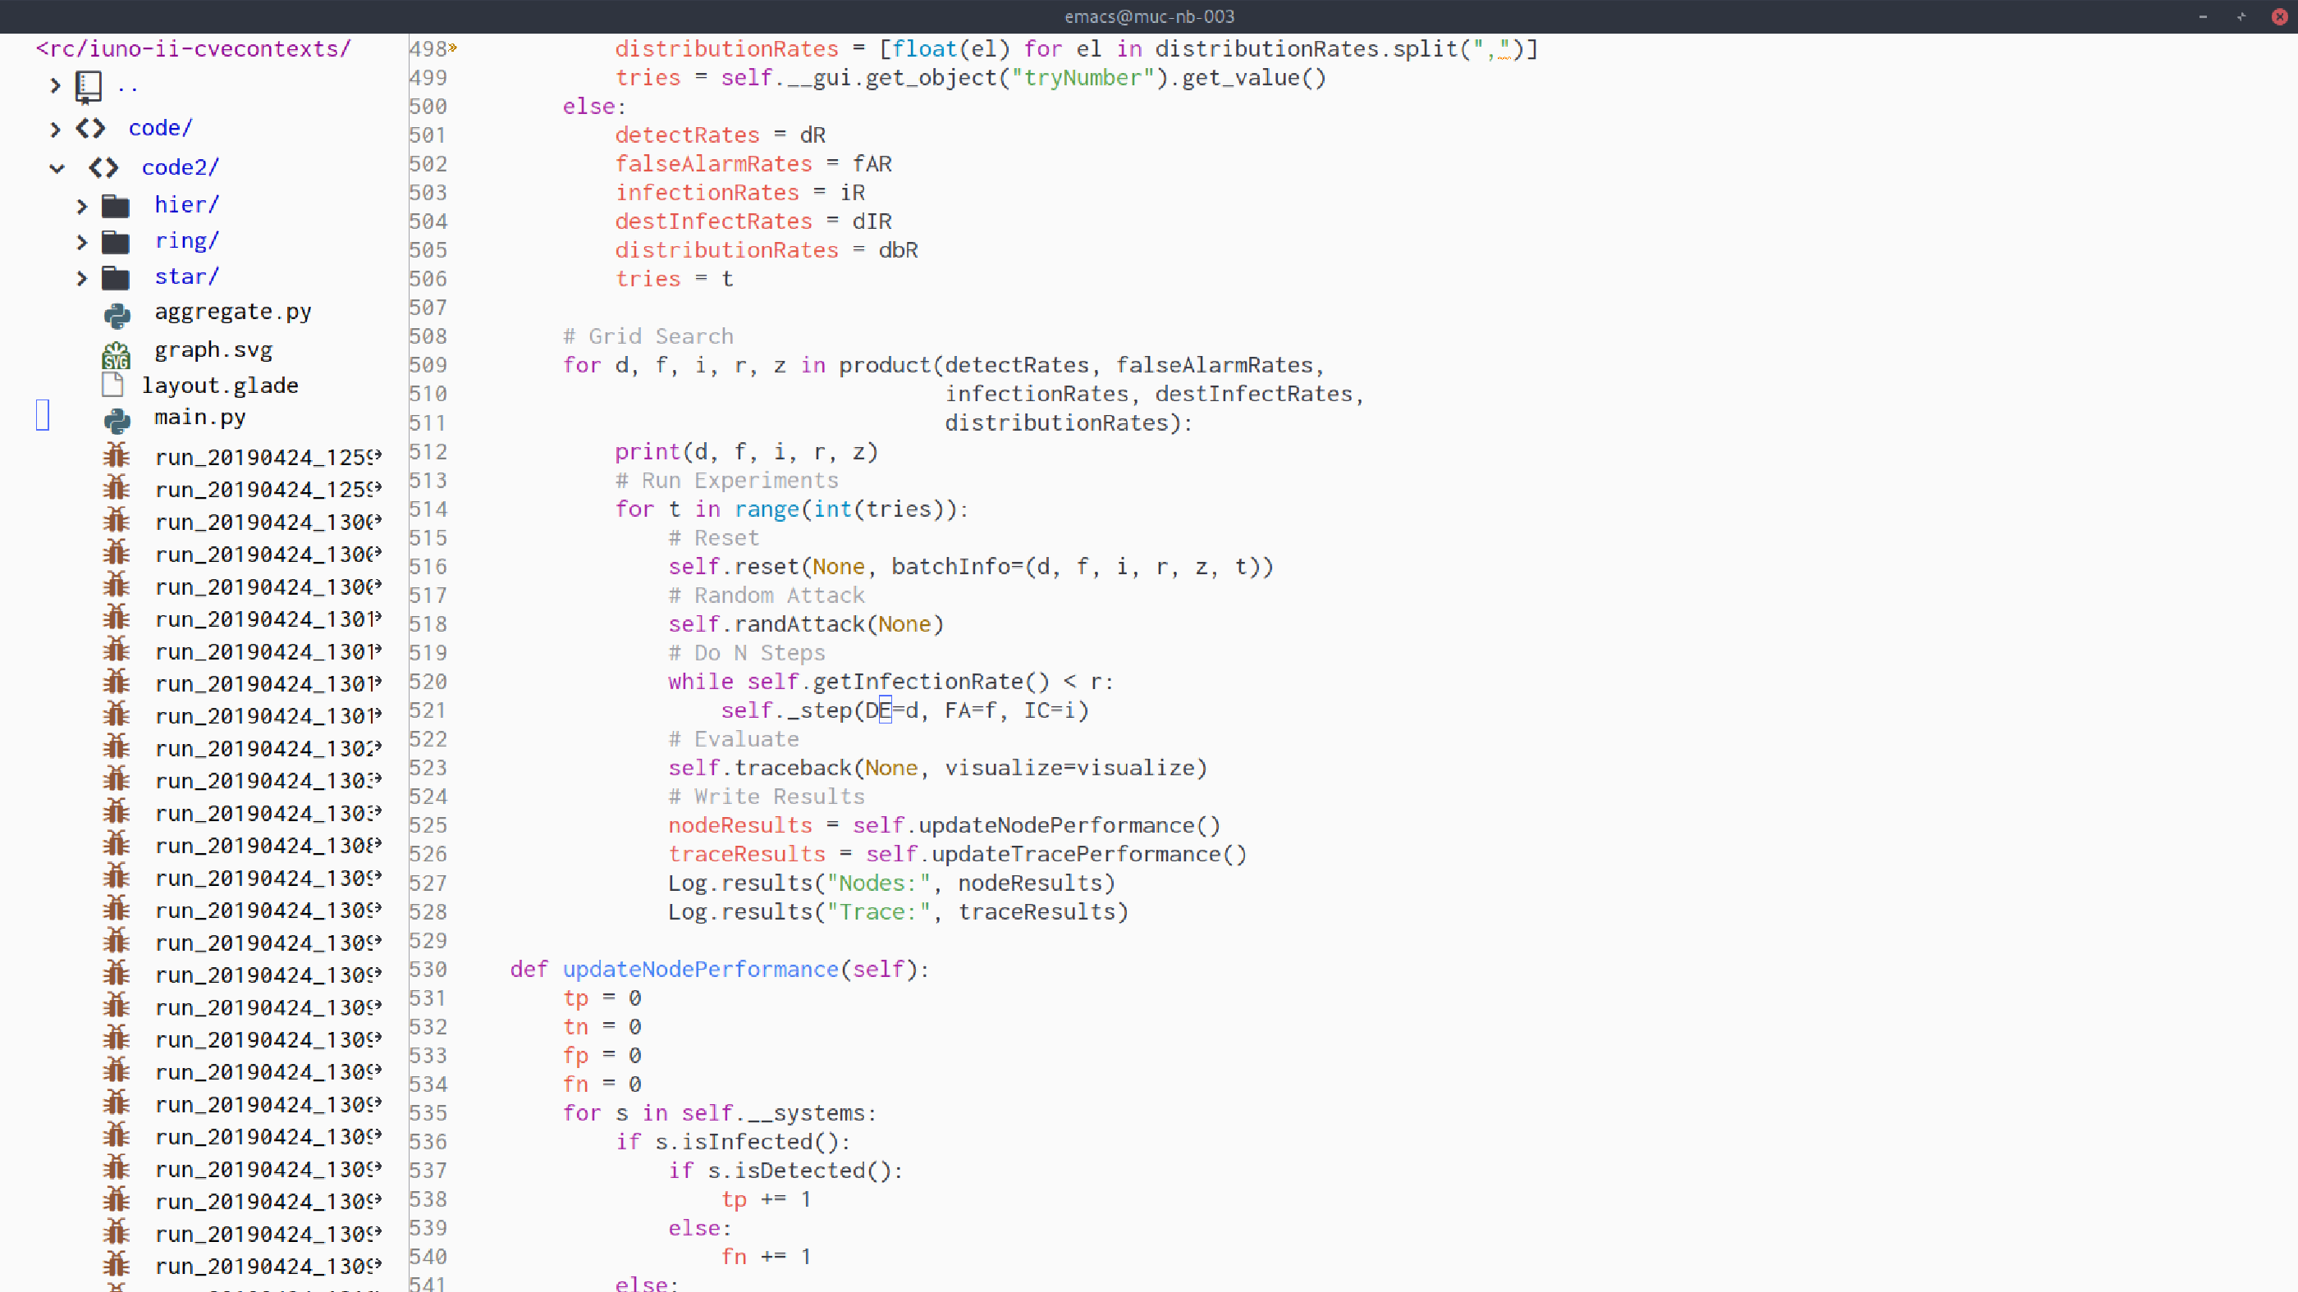Click the 'while self.getInfectionRate() < r:' line

(890, 683)
